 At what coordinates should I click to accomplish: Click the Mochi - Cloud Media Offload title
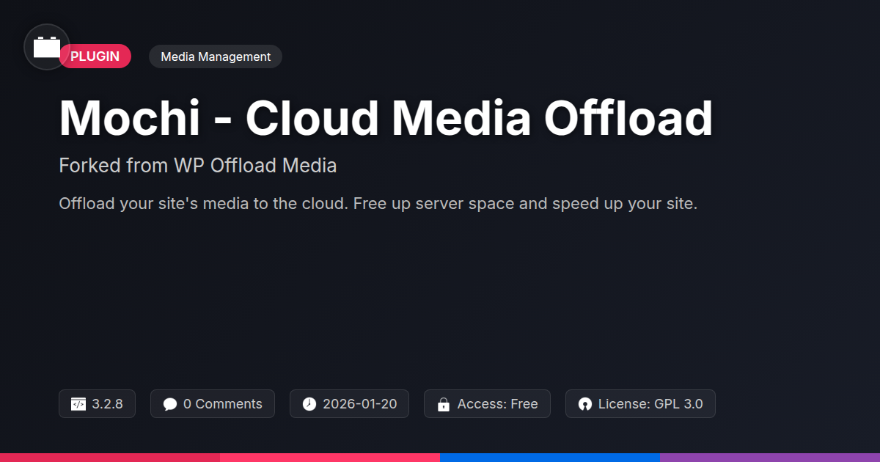click(x=386, y=117)
